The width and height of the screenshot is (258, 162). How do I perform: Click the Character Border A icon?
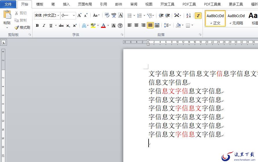click(120, 15)
